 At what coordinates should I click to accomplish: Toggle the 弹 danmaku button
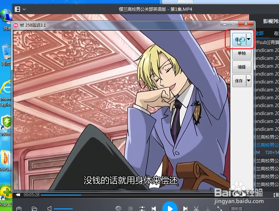(130, 208)
